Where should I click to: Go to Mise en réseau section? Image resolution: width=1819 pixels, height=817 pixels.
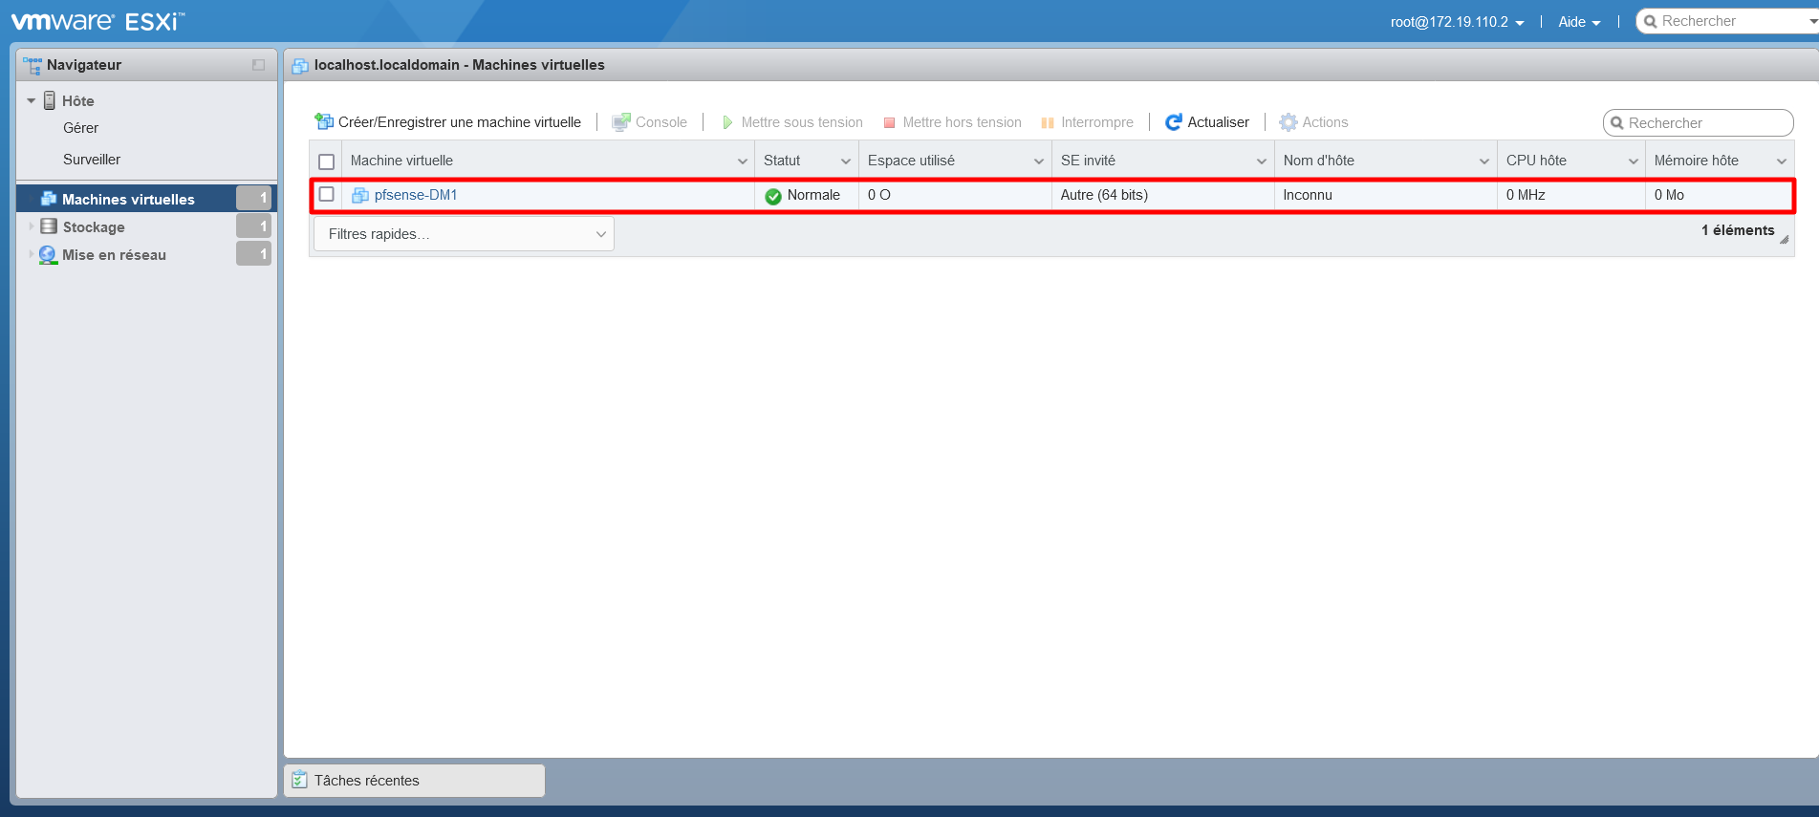114,255
